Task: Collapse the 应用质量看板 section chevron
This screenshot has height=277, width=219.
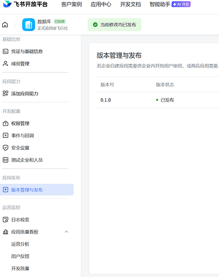Action: tap(67, 231)
